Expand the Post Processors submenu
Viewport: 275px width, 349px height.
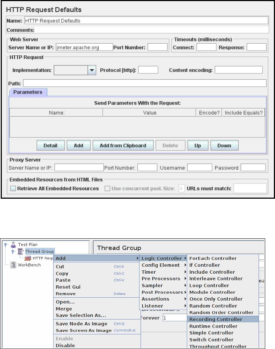164,292
